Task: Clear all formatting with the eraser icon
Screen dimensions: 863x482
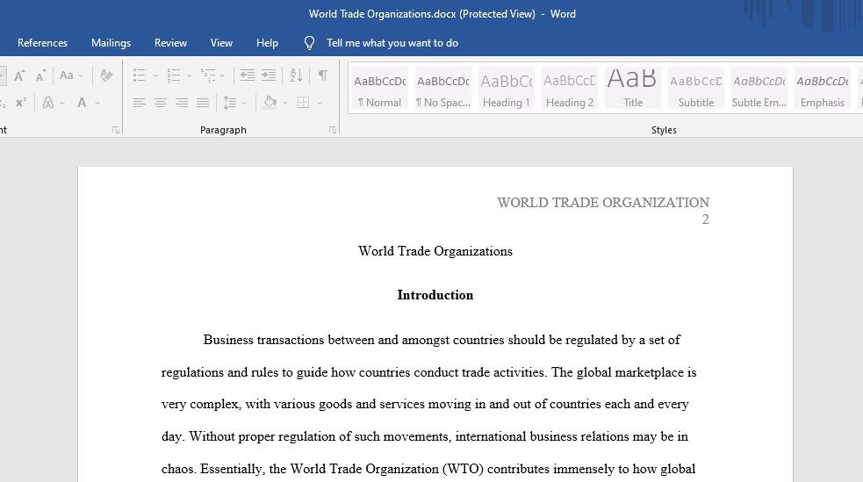Action: [106, 76]
